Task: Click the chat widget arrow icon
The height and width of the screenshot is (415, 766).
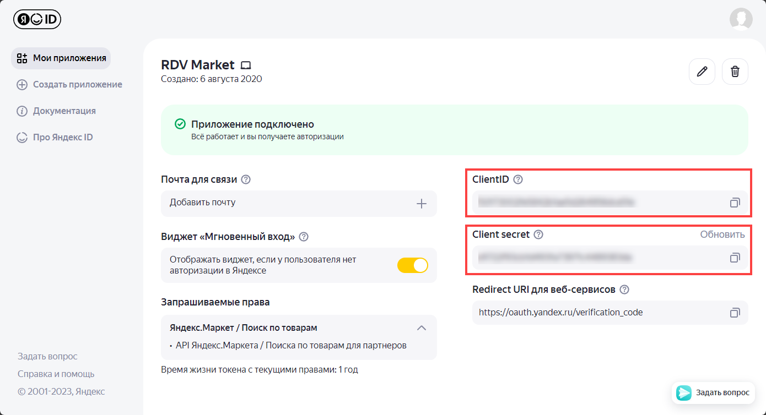Action: pos(684,392)
